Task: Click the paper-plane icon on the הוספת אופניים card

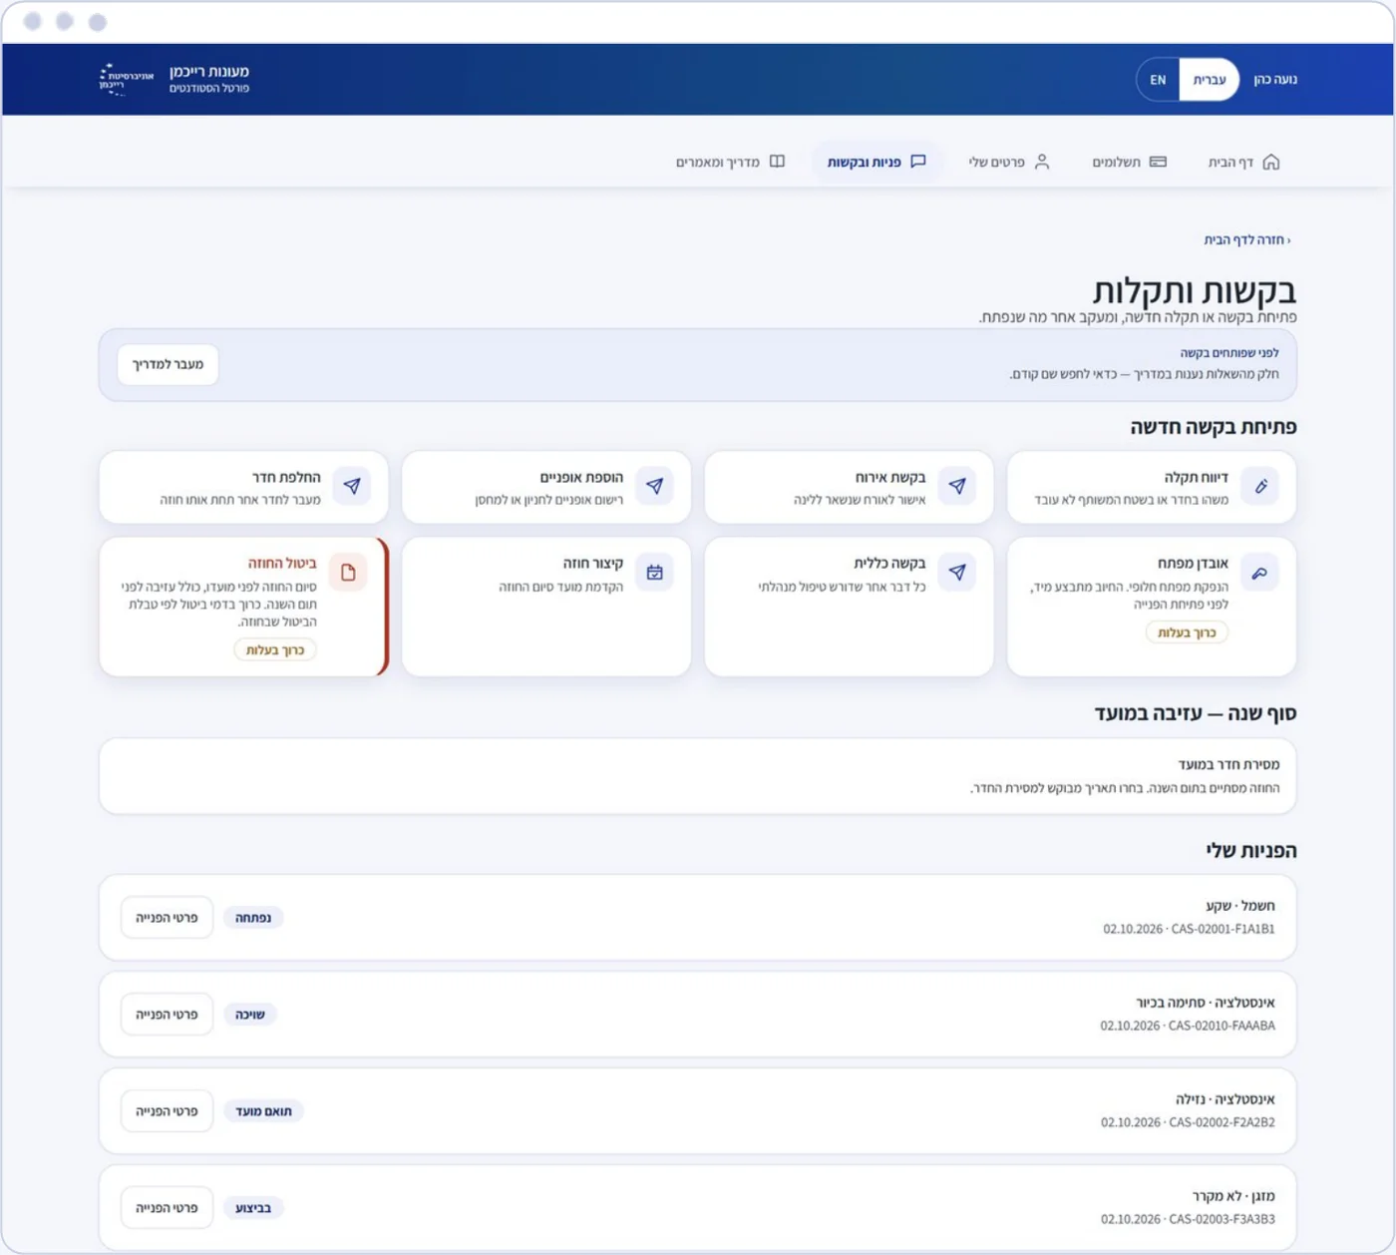Action: click(x=654, y=486)
